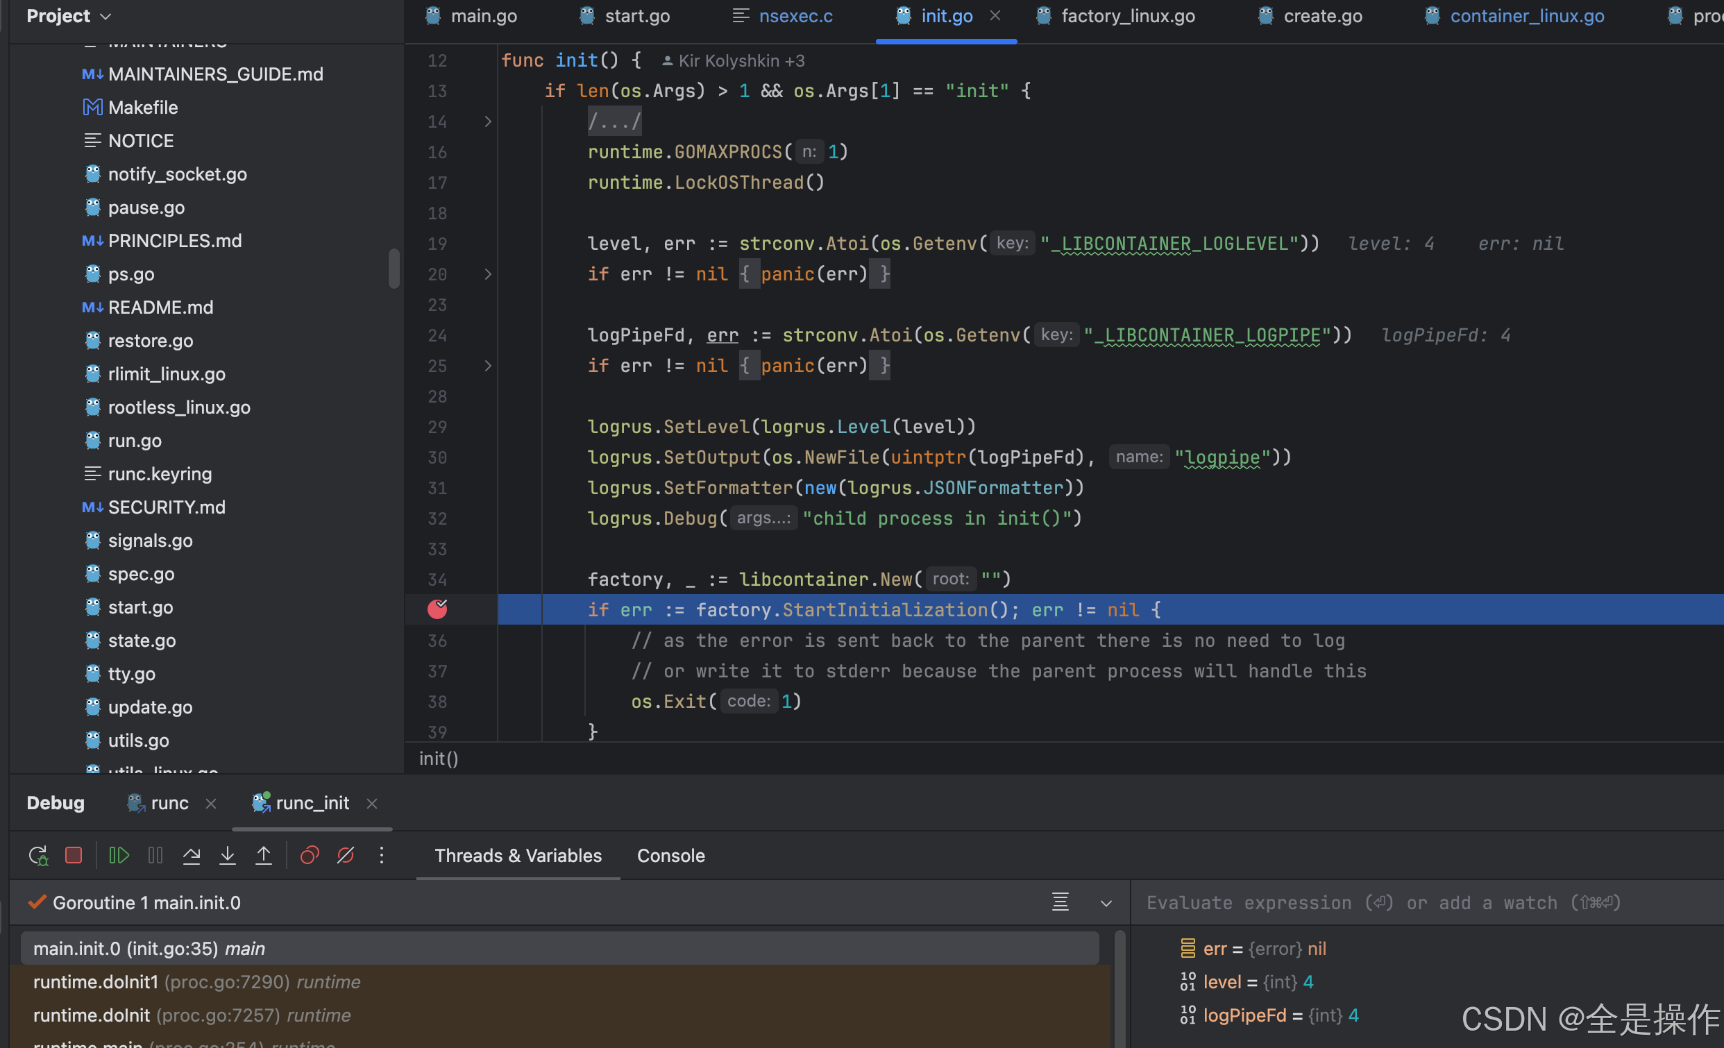
Task: Open the debugger more-actions menu
Action: 381,856
